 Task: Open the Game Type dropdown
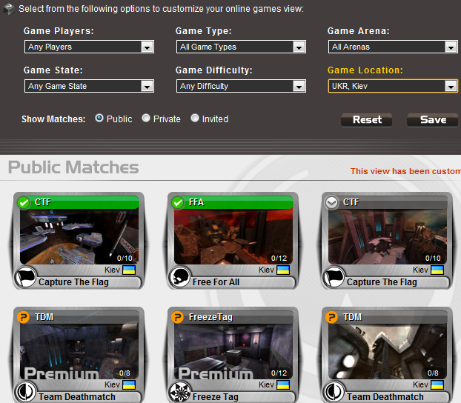(x=241, y=47)
